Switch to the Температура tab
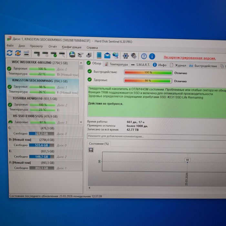 coord(117,64)
